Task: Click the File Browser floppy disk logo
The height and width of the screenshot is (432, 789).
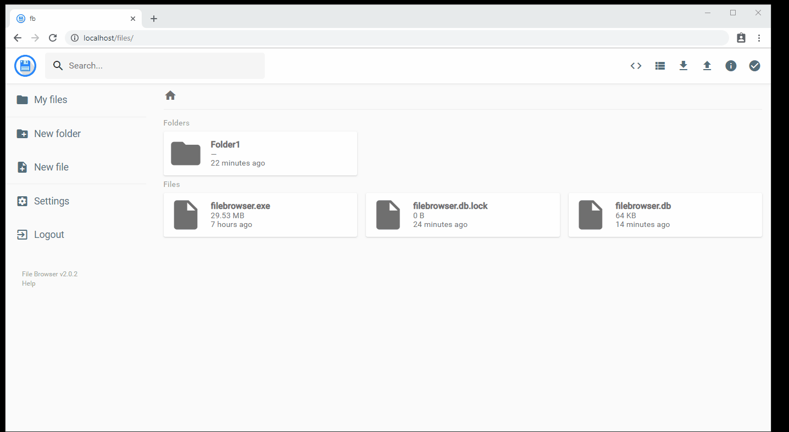Action: tap(25, 65)
